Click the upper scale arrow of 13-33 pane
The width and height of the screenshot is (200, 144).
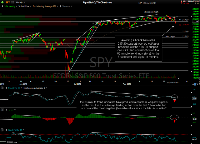[x=191, y=115]
